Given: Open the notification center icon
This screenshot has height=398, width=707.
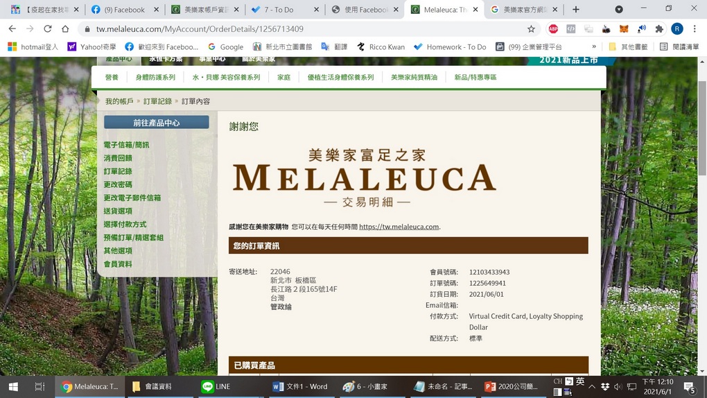Looking at the screenshot, I should click(x=689, y=387).
